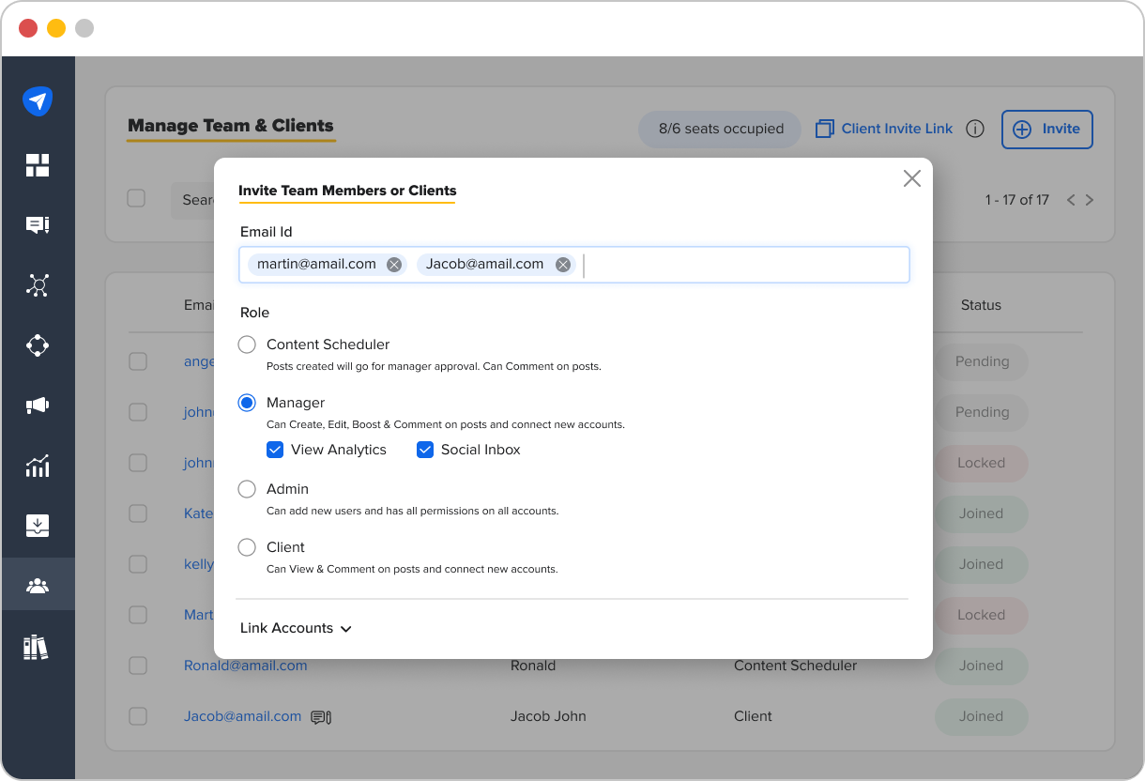Select the Manager role
This screenshot has height=781, width=1145.
coord(246,402)
